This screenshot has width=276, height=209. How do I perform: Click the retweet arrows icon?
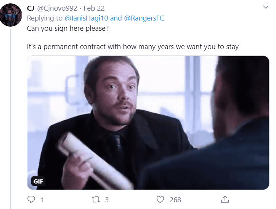pos(96,199)
